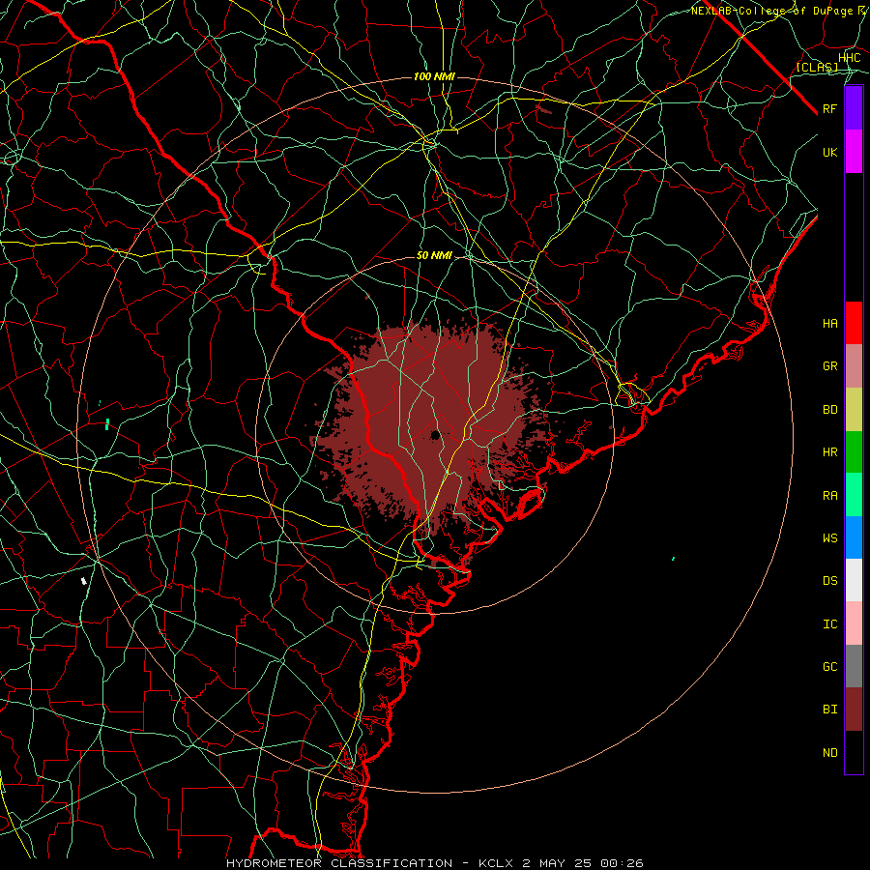The image size is (870, 870).
Task: Click the DS white legend swatch
Action: point(854,580)
